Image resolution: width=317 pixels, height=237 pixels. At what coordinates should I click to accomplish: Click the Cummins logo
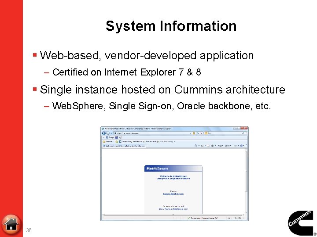coord(302,223)
